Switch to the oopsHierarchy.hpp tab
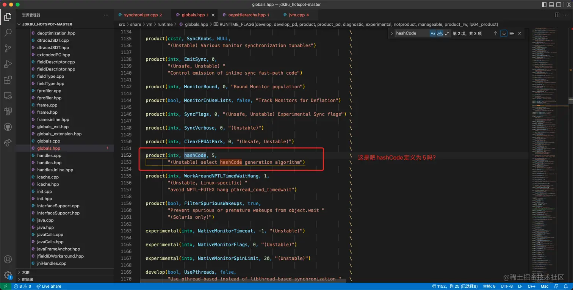Viewport: 573px width, 290px height. (x=246, y=15)
